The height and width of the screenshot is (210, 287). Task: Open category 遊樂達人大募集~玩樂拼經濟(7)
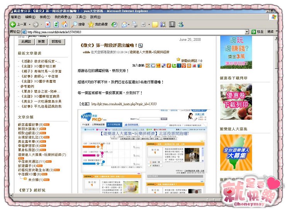[42, 155]
